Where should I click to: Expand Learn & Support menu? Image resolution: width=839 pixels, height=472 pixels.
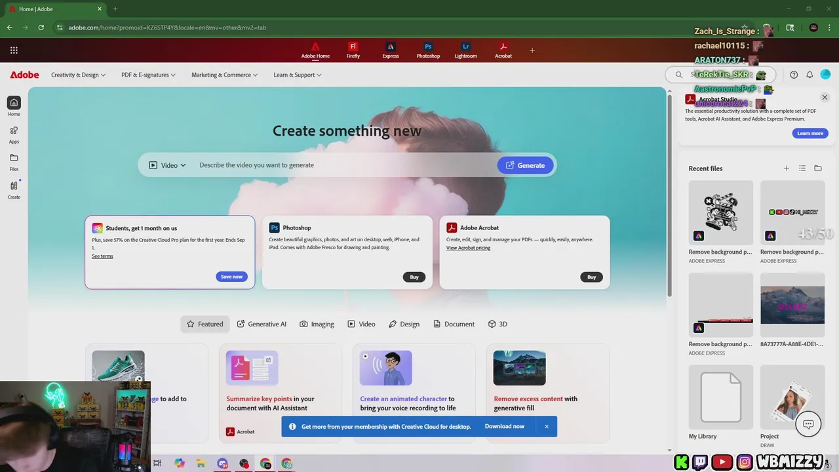point(297,75)
